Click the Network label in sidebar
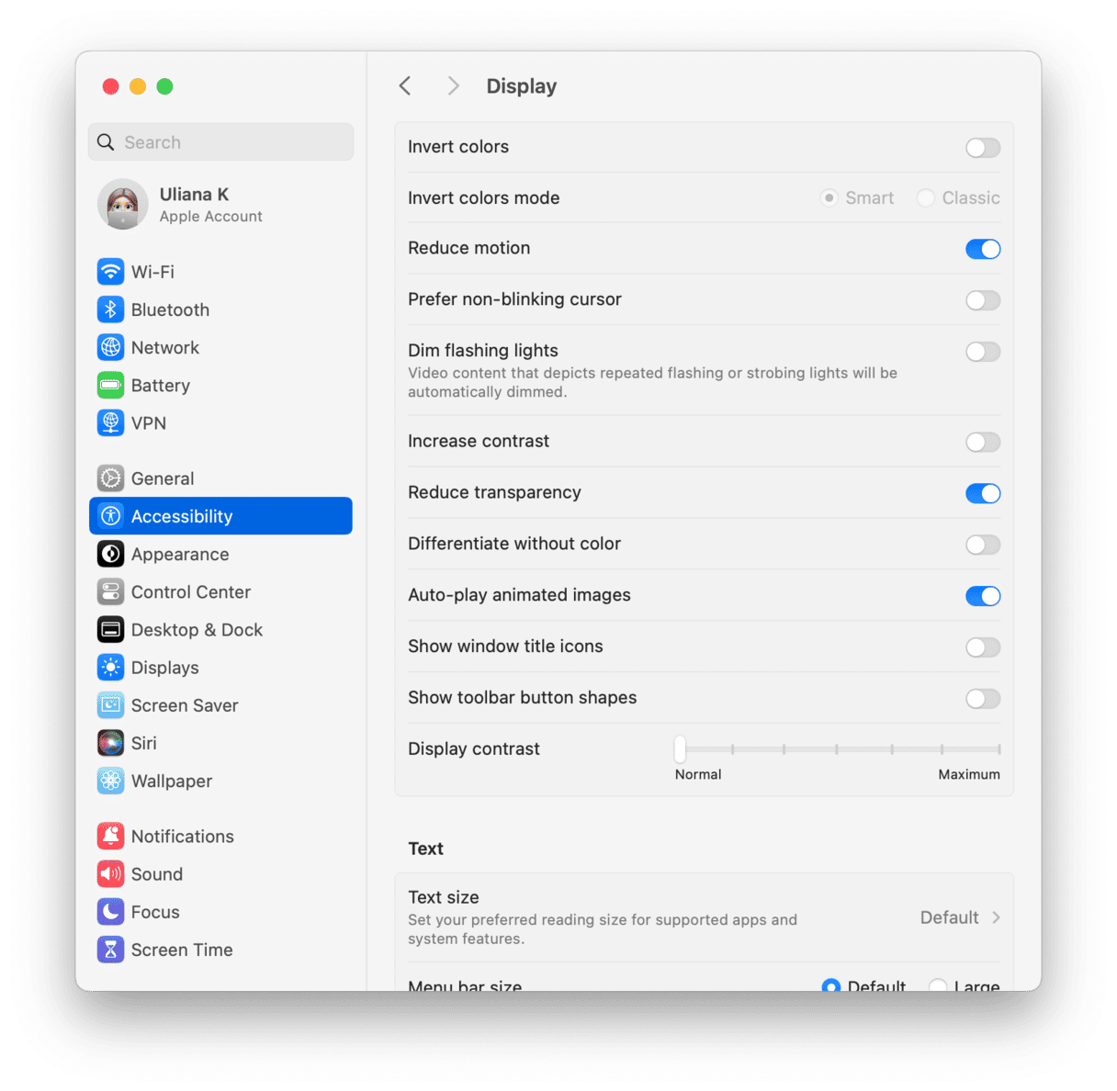This screenshot has height=1091, width=1117. (x=165, y=347)
